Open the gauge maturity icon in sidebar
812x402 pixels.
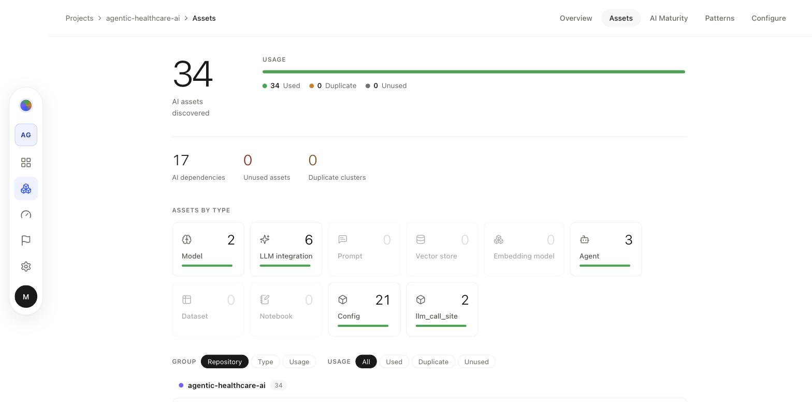pyautogui.click(x=26, y=214)
